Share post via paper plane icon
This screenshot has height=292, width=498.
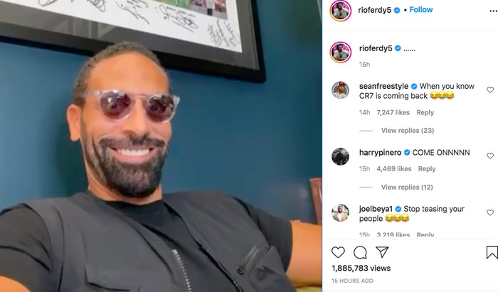(x=382, y=252)
